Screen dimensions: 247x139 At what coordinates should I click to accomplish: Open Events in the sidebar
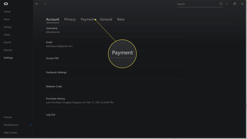pos(7,42)
